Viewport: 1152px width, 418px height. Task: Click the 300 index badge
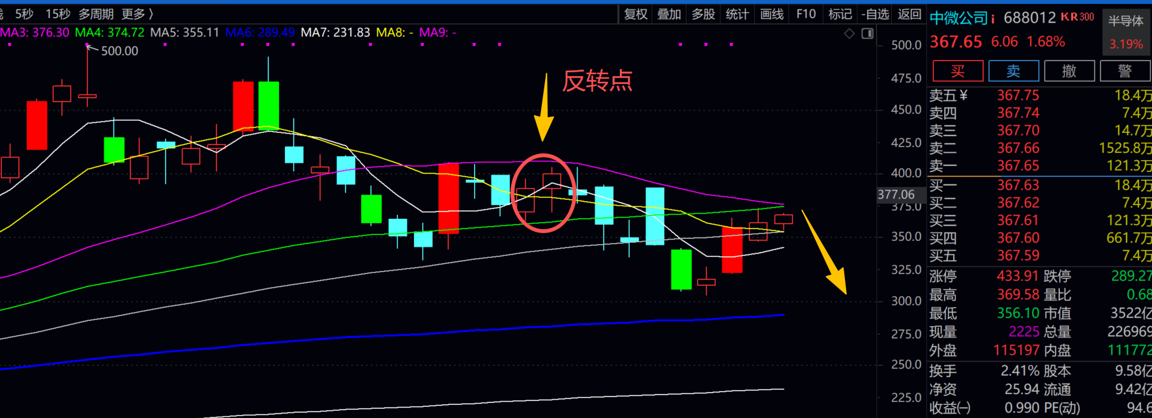coord(1087,17)
